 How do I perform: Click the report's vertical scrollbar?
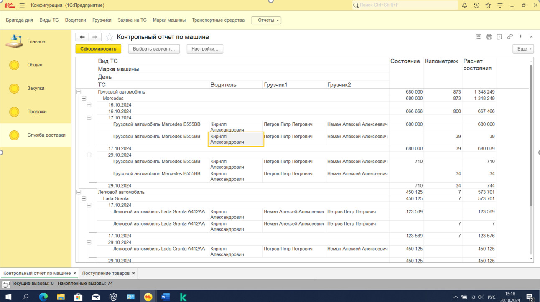(x=531, y=135)
